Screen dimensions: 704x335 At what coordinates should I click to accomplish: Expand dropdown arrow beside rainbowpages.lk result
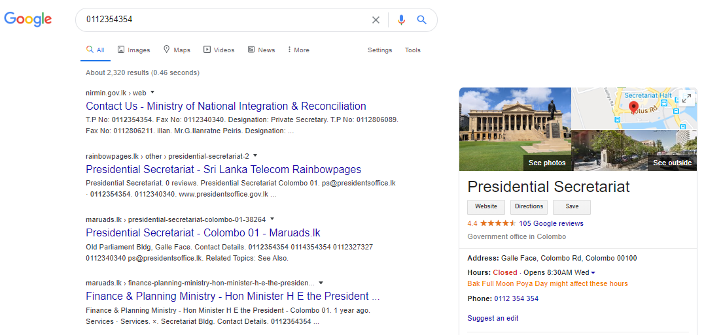pos(255,156)
